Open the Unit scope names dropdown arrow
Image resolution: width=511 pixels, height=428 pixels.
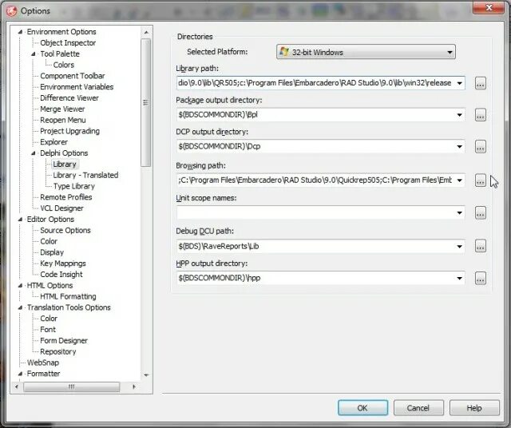(459, 213)
